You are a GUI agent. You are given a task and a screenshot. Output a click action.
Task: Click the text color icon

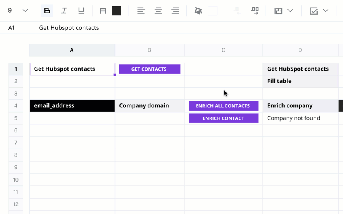(x=103, y=11)
